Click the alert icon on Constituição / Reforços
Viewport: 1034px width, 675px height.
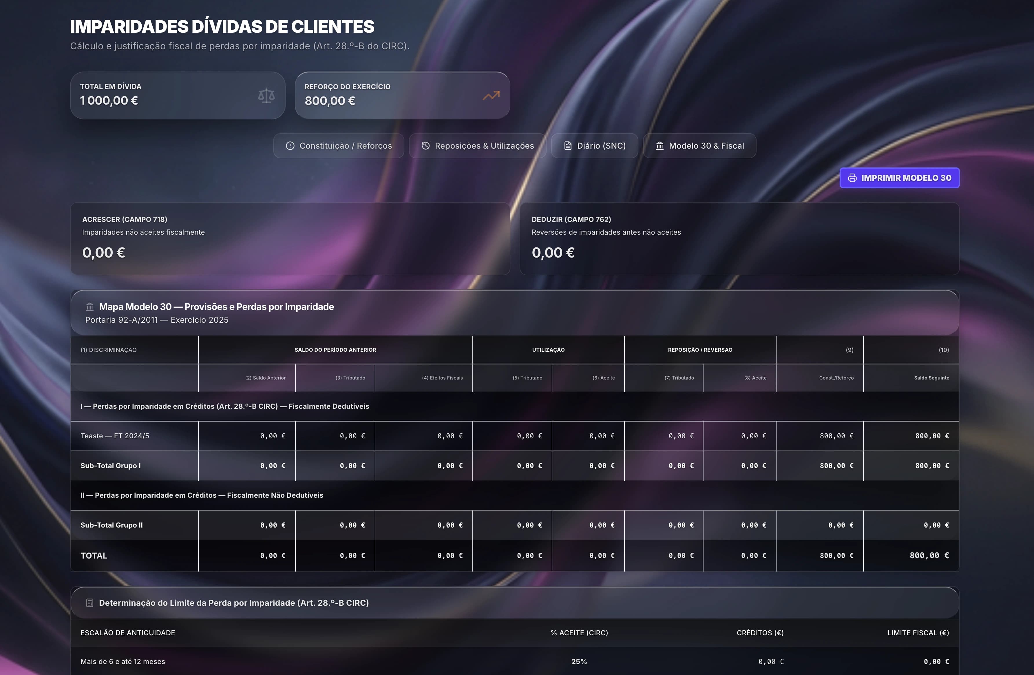click(290, 146)
